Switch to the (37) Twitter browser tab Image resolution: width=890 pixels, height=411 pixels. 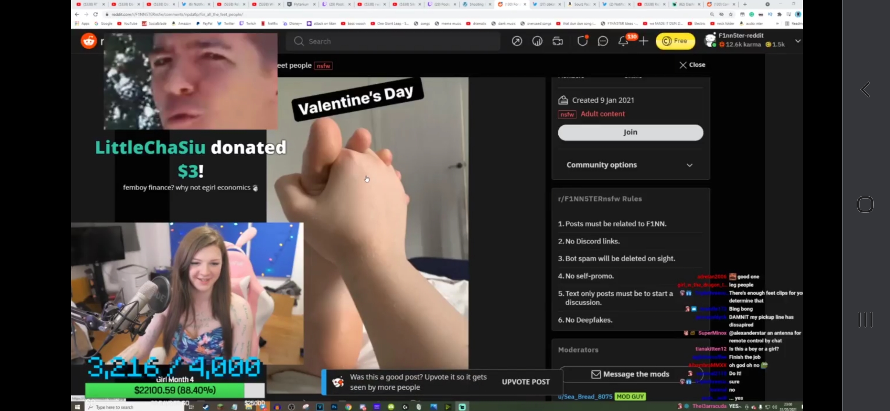[x=547, y=4]
